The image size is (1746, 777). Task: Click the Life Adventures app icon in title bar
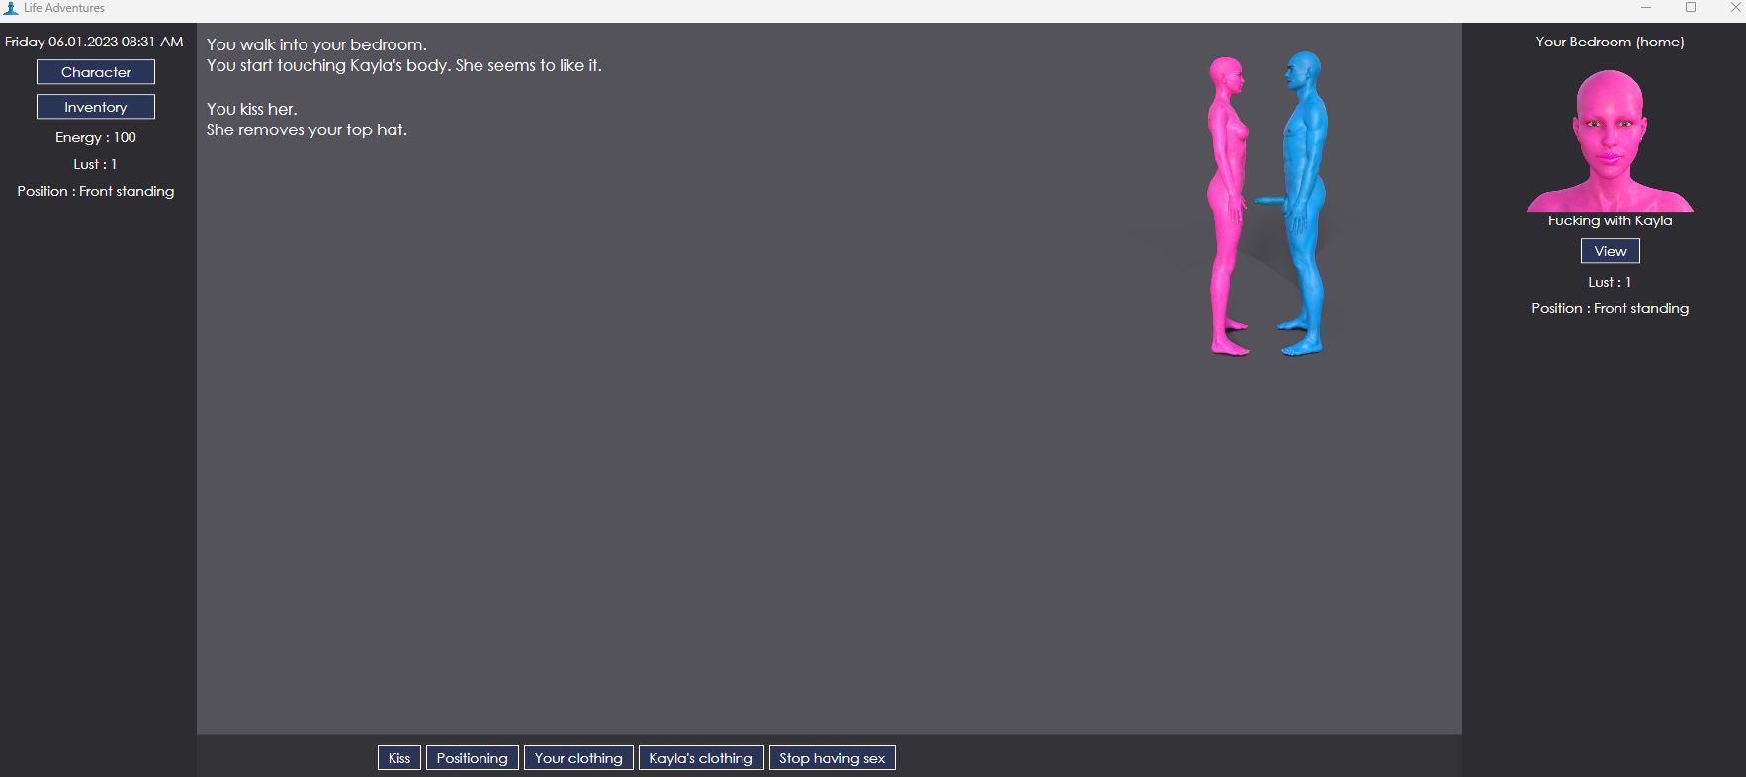[x=11, y=8]
